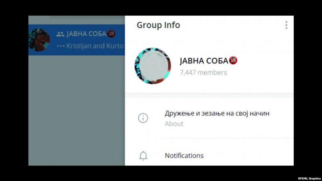The width and height of the screenshot is (322, 181).
Task: Click the RFE/RL Graphics watermark
Action: [x=309, y=179]
